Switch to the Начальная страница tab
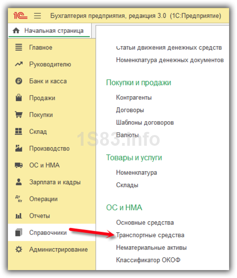Viewport: 237px width, 278px height. (x=49, y=30)
